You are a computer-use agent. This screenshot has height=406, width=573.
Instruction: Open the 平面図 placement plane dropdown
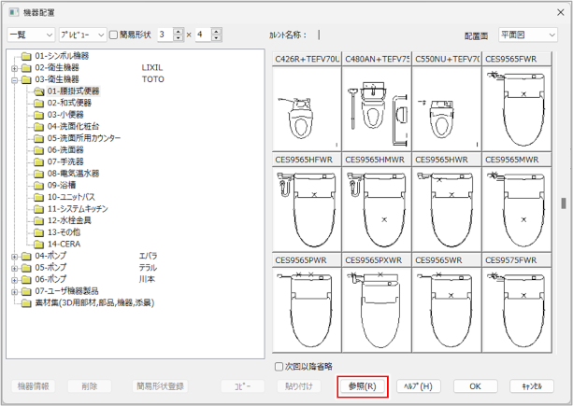click(x=527, y=35)
